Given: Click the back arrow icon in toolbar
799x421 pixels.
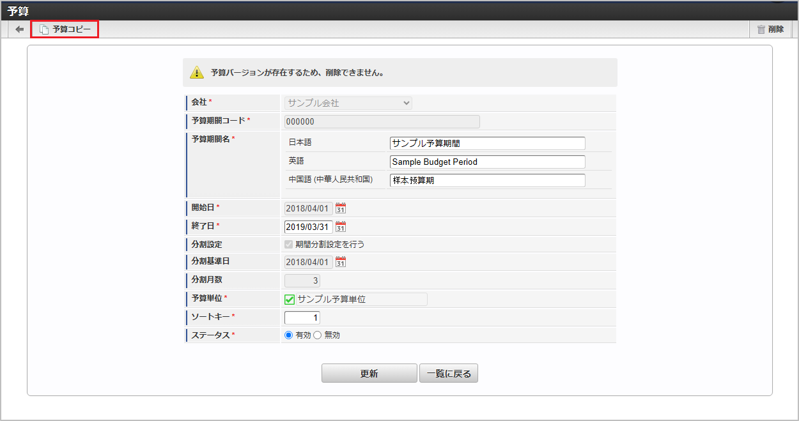Looking at the screenshot, I should [x=20, y=29].
